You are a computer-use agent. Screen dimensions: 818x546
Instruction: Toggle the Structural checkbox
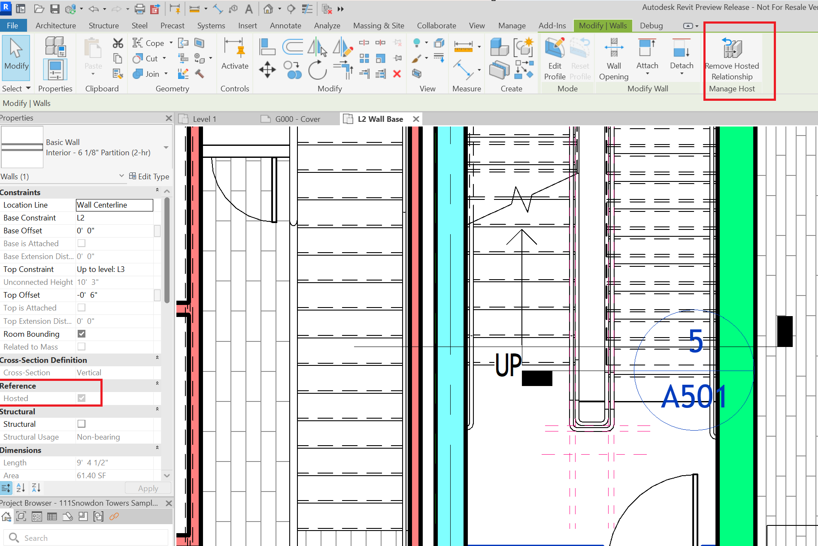[82, 424]
